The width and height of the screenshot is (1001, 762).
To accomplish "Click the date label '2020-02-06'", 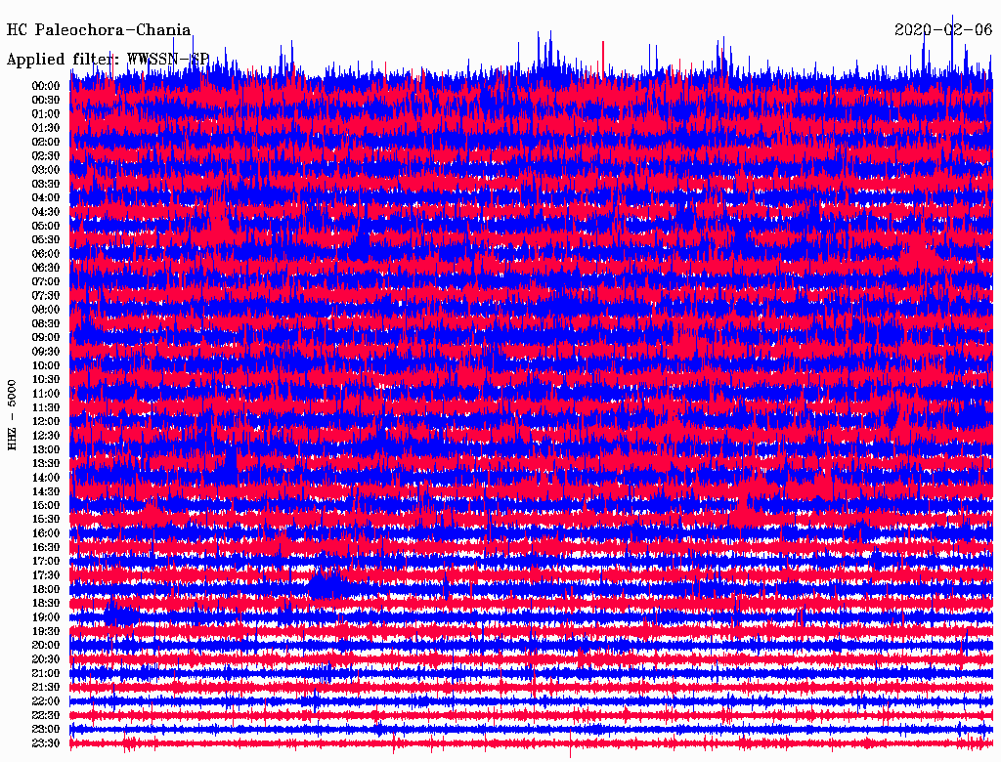I will tap(943, 30).
